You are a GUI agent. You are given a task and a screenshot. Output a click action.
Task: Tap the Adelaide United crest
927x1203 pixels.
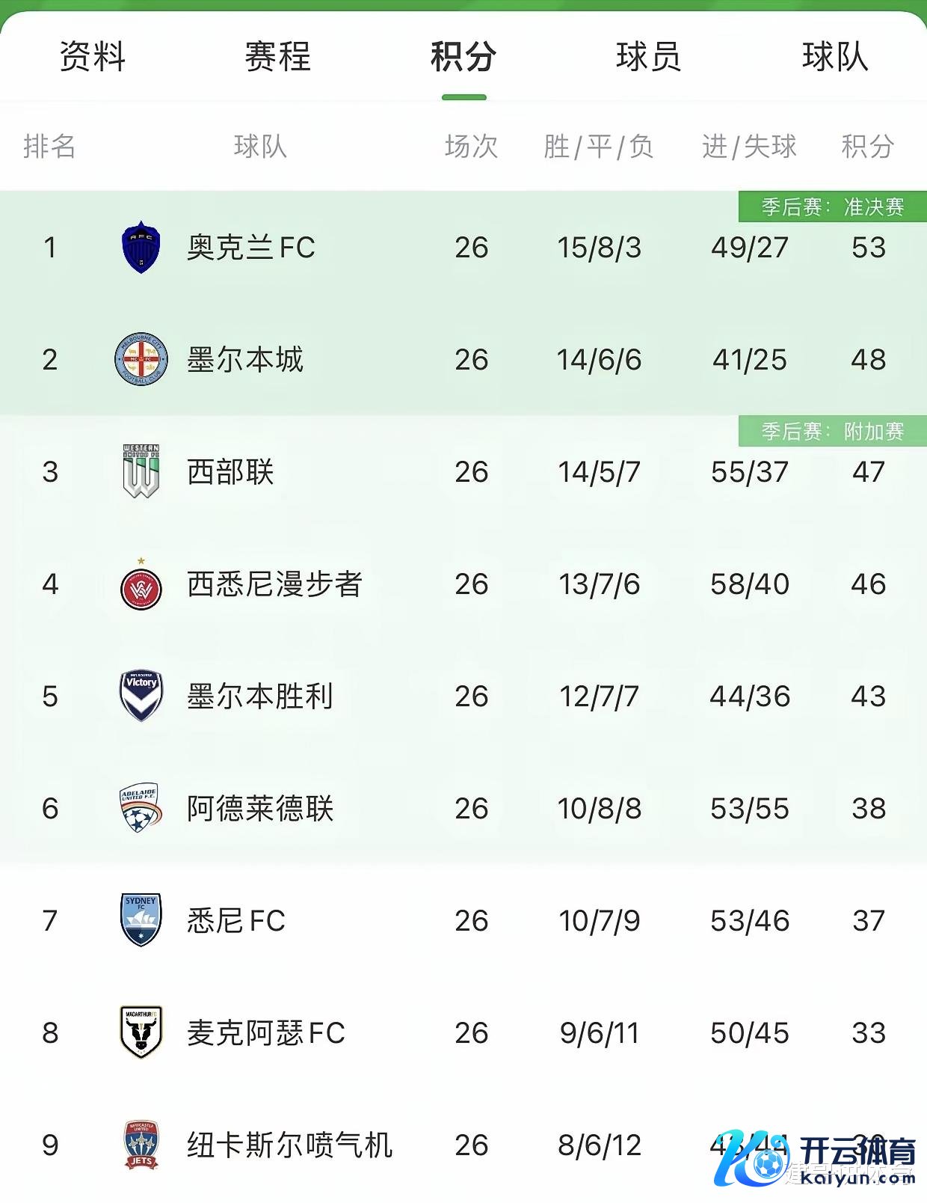point(141,808)
